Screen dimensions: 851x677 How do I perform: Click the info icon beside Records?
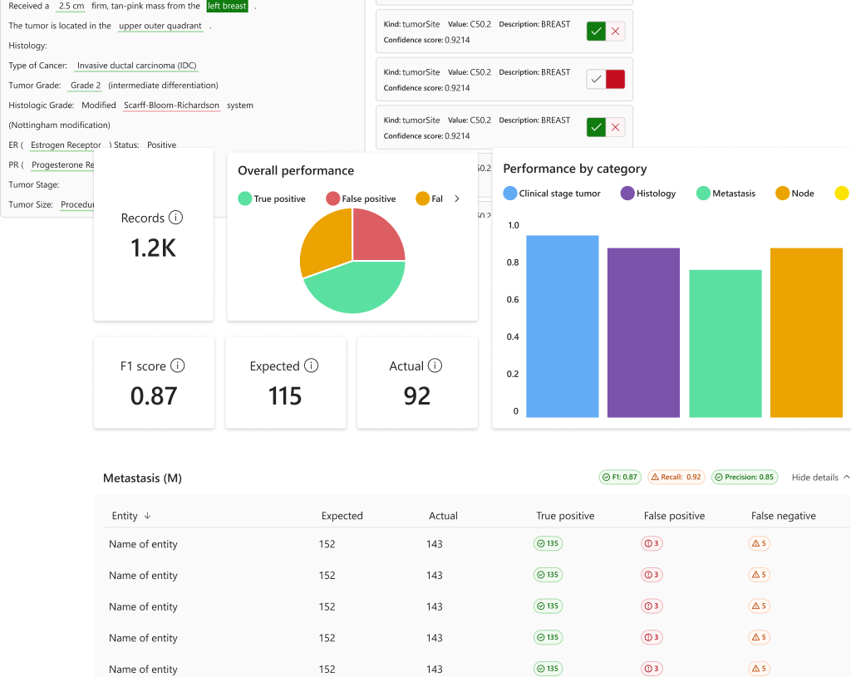[176, 218]
